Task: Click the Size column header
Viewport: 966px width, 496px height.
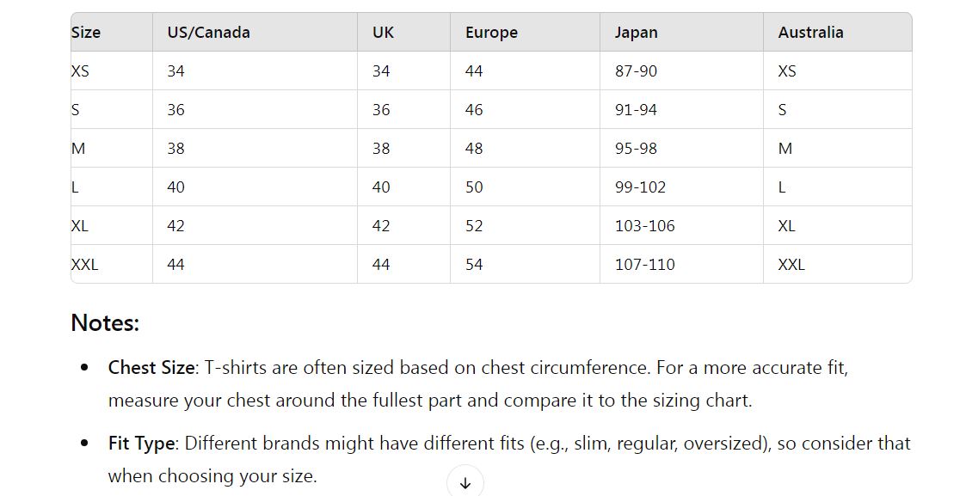Action: tap(86, 33)
